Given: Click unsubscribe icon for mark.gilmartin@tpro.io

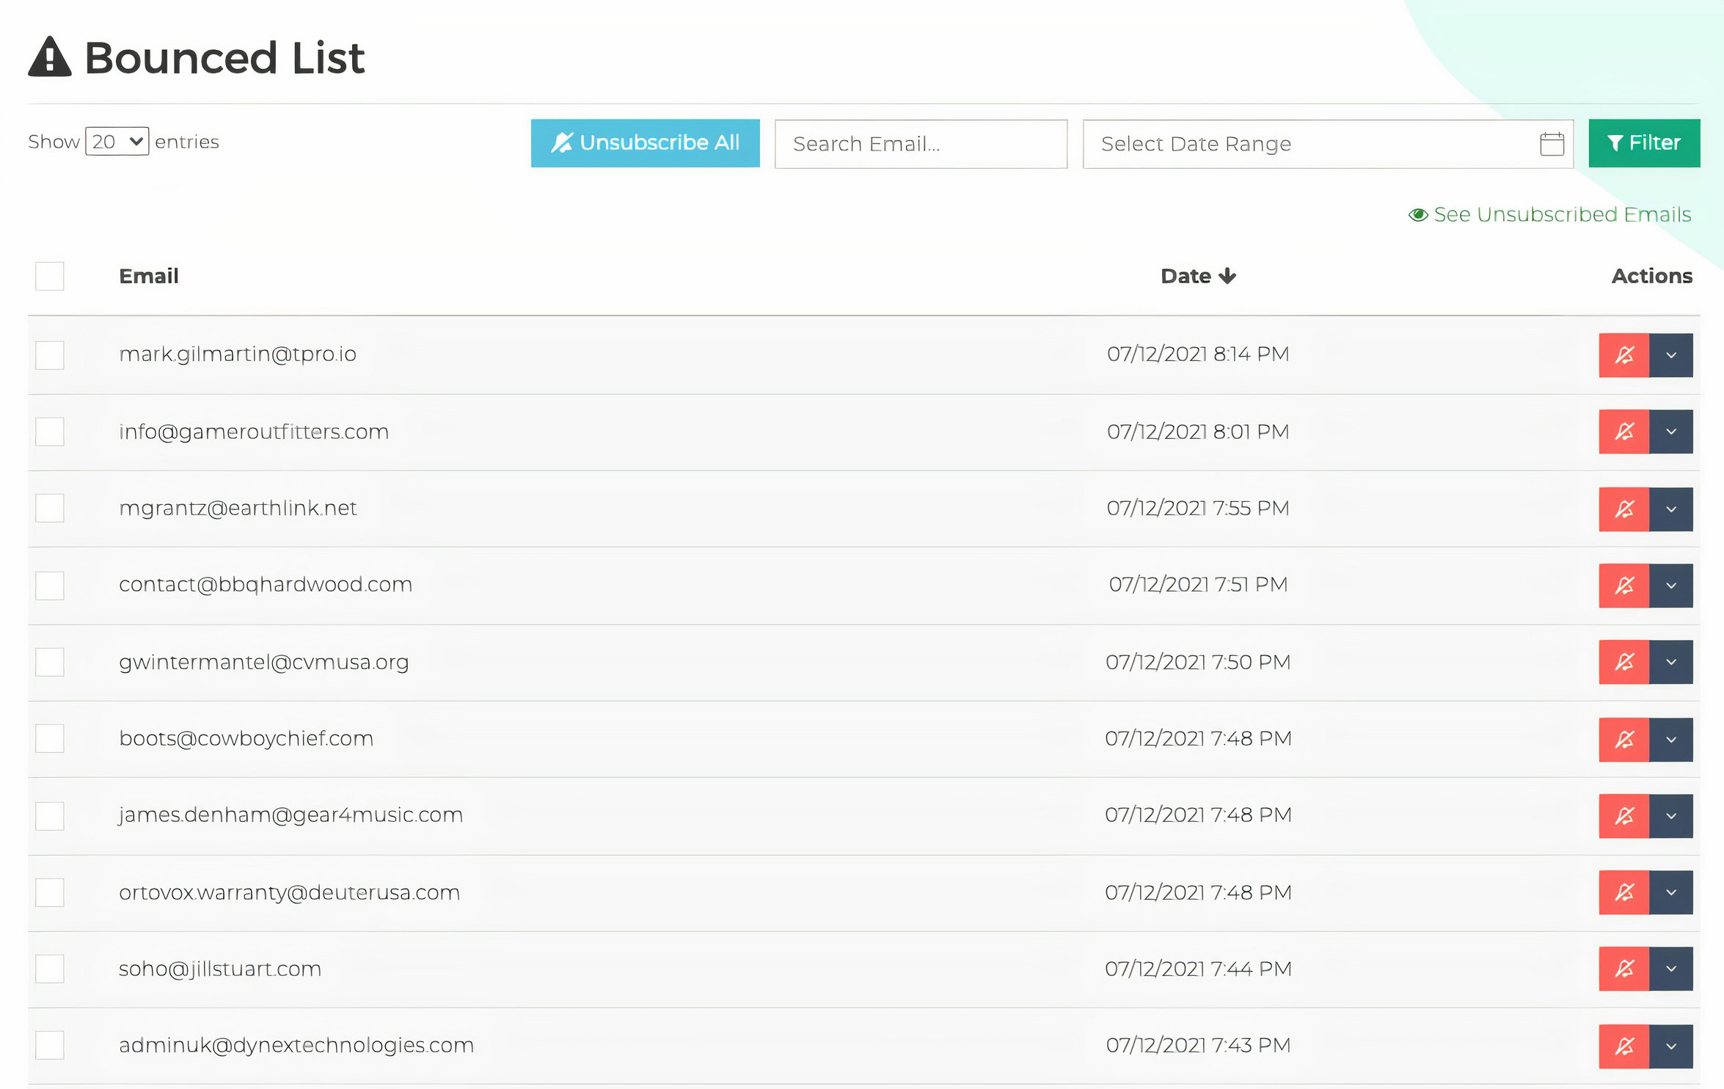Looking at the screenshot, I should pos(1623,355).
